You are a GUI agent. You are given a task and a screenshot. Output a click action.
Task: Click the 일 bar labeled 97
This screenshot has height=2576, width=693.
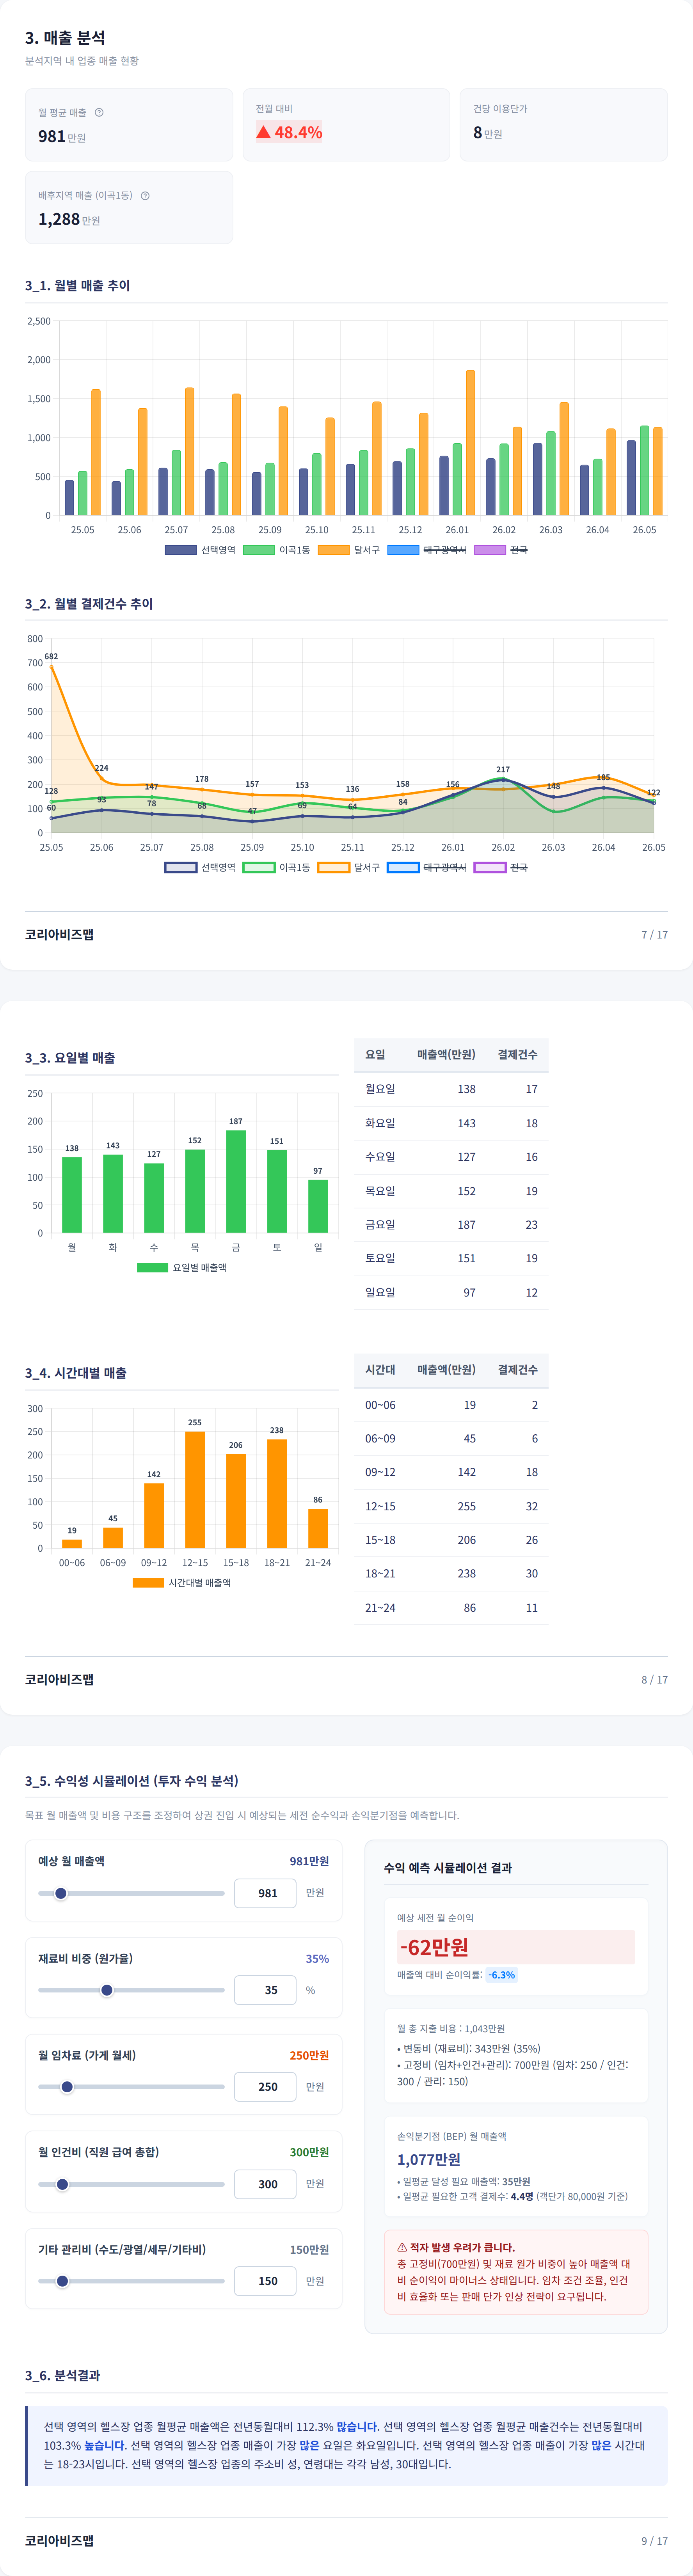click(x=318, y=1206)
